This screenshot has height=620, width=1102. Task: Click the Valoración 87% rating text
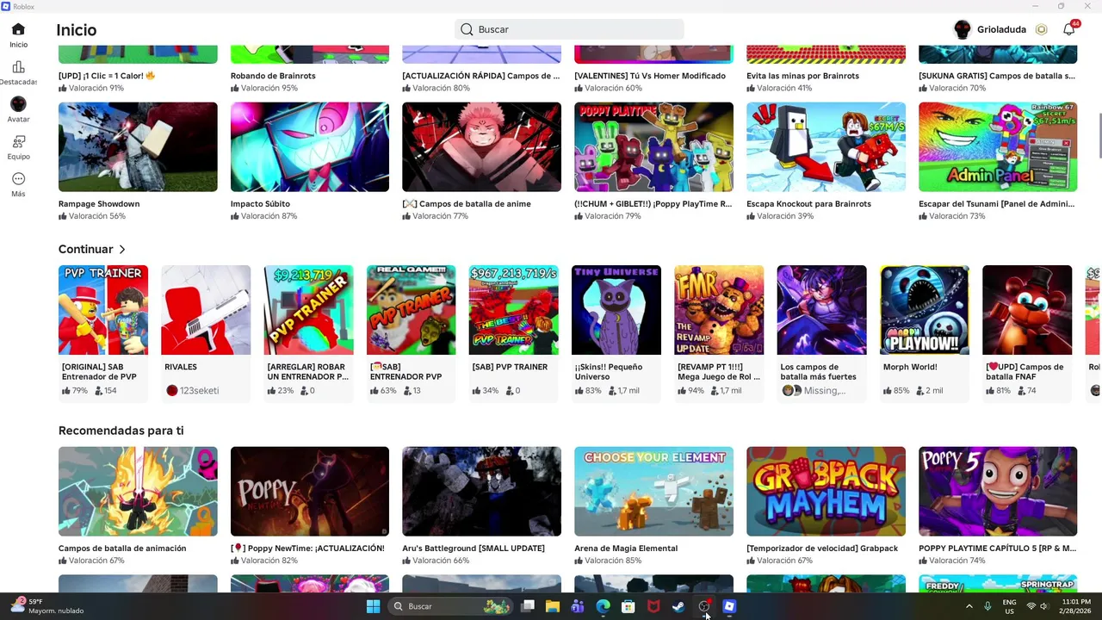pos(269,216)
